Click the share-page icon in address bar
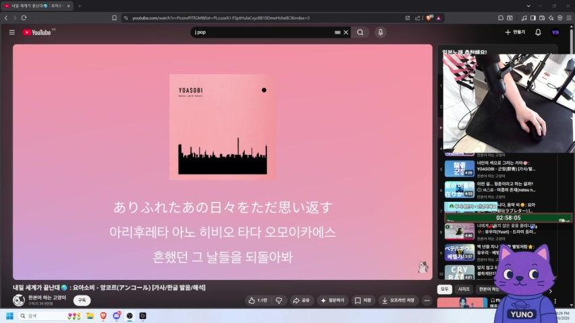 (417, 17)
